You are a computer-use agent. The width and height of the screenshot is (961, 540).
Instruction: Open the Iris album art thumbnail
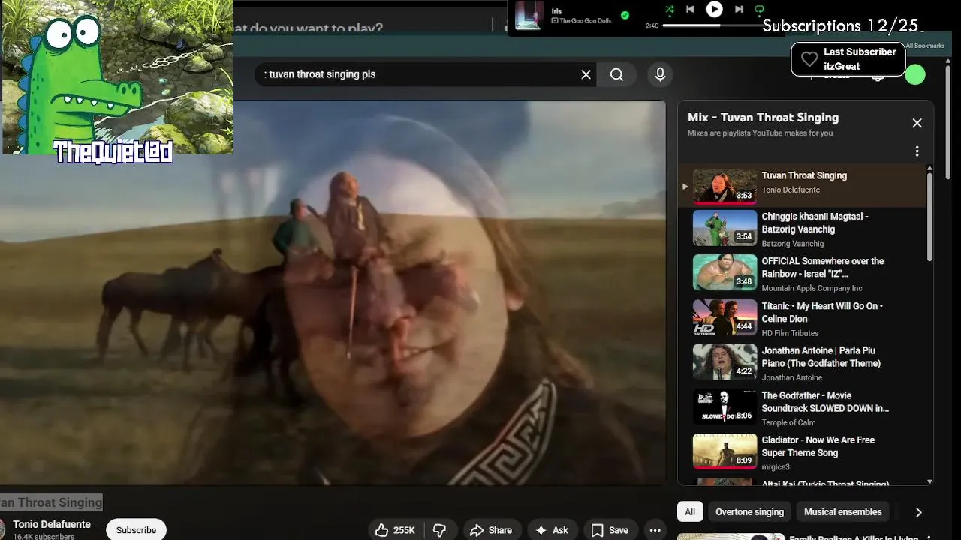(529, 16)
